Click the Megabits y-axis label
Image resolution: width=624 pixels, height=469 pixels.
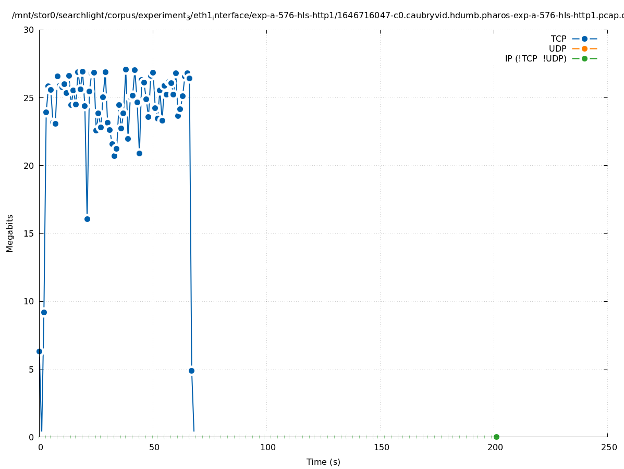[10, 233]
